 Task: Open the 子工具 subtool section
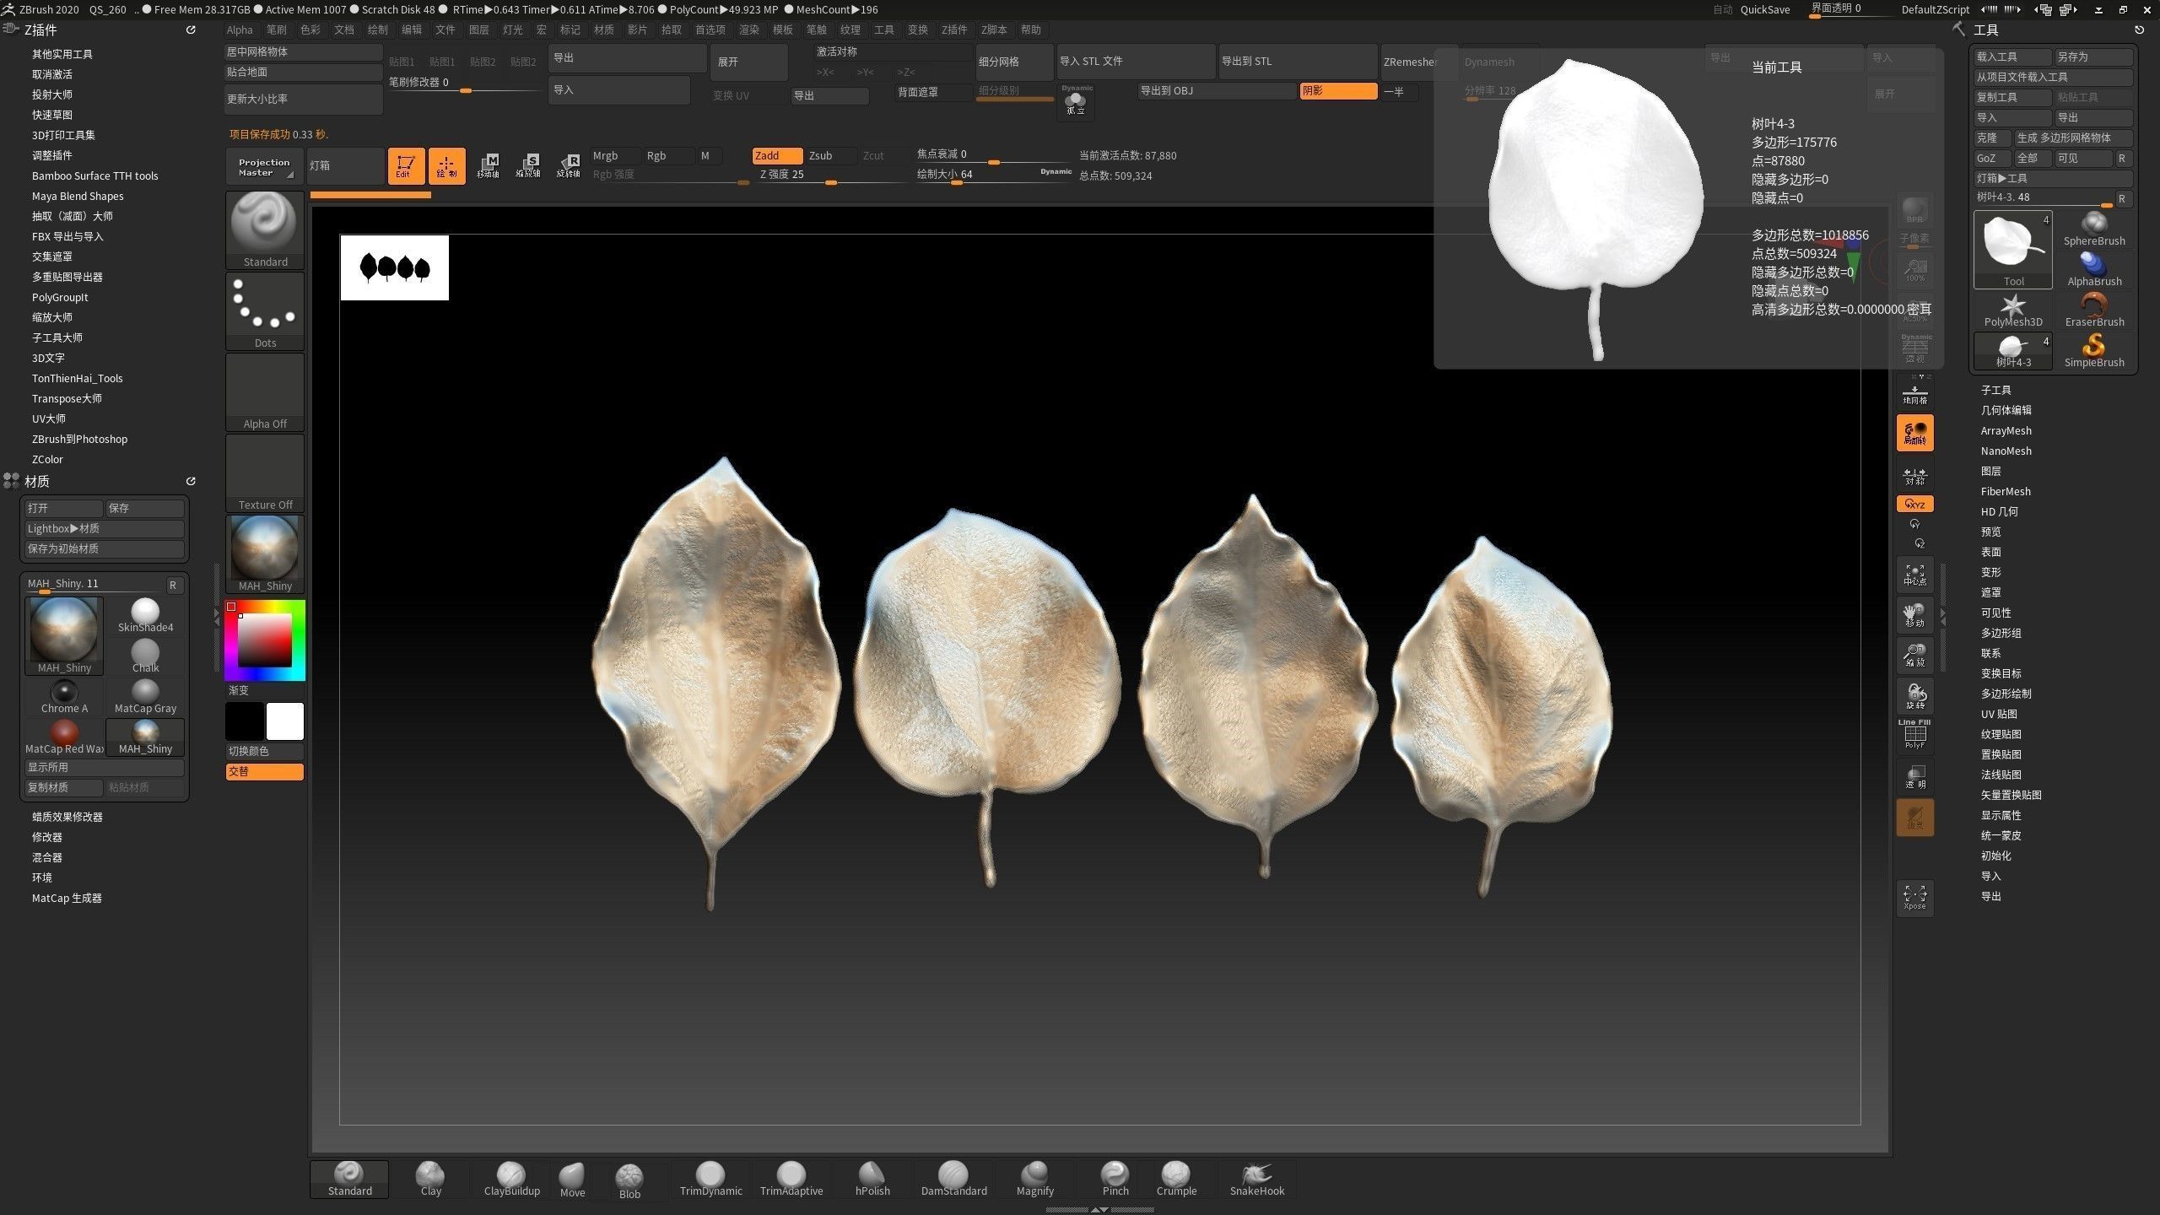point(1996,389)
